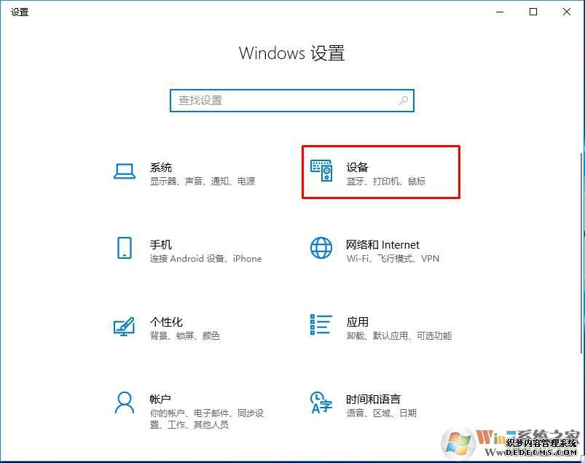Open the Devices (设备) keyboard-speaker icon

[321, 171]
